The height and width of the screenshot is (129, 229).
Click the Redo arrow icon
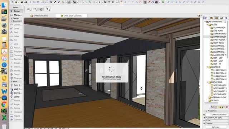tap(47, 2)
